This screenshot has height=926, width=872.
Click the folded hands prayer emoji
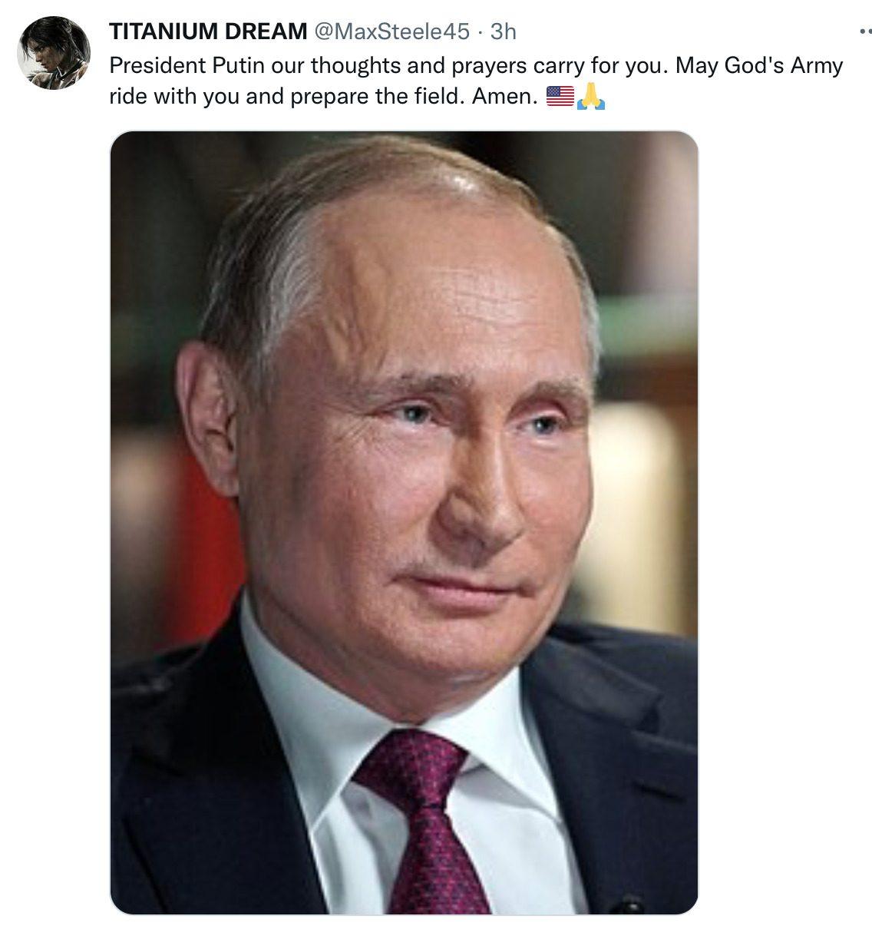pos(591,97)
